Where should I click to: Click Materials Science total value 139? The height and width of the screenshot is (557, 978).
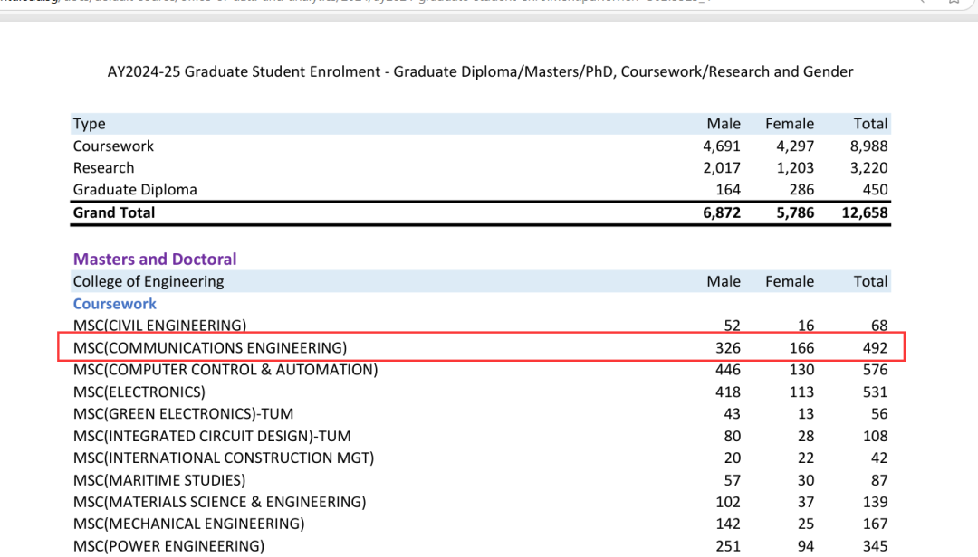point(875,502)
